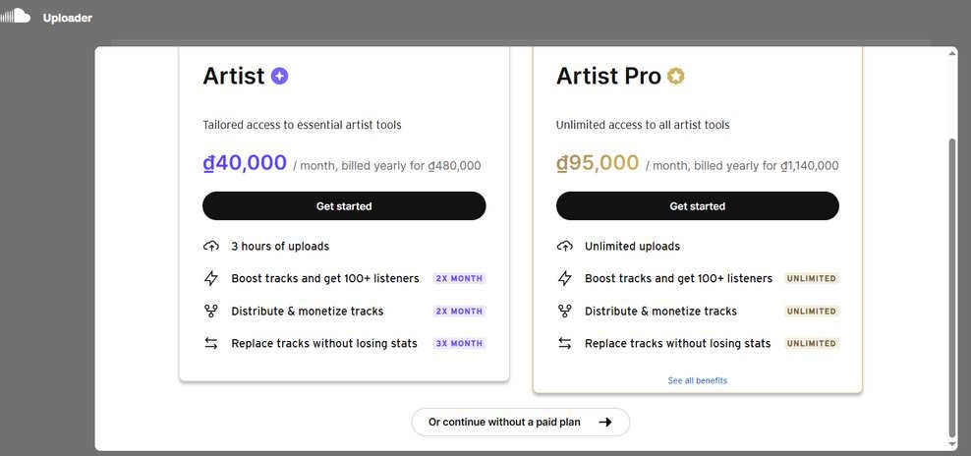The image size is (971, 456).
Task: Click Get started under the Artist plan
Action: tap(344, 206)
